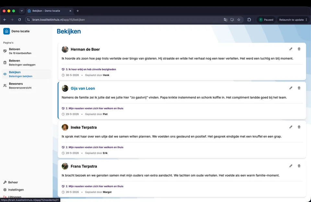The height and width of the screenshot is (202, 311).
Task: Open the Beleven page in sidebar
Action: (26, 63)
